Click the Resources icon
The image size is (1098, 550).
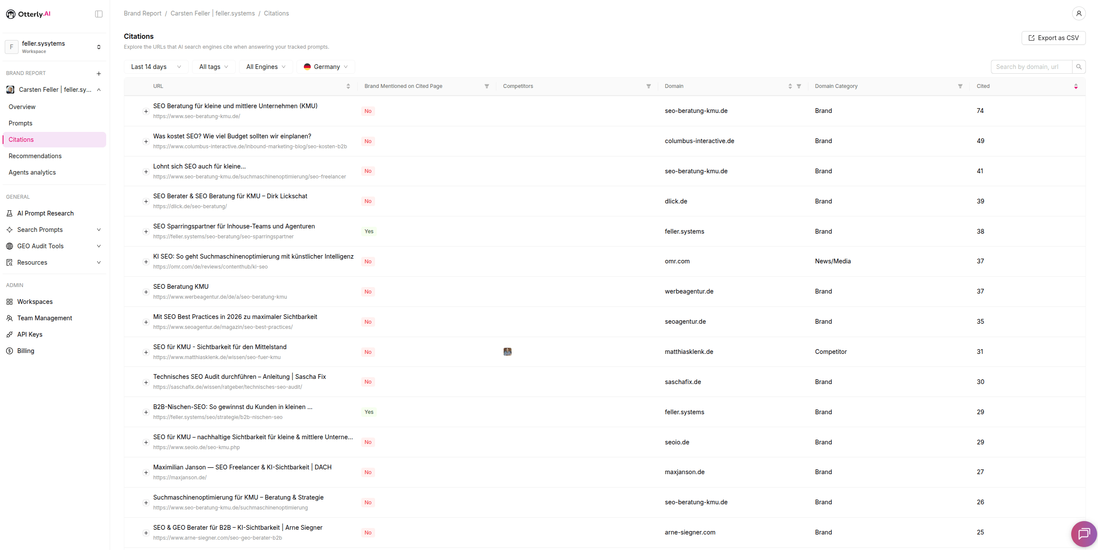click(9, 262)
